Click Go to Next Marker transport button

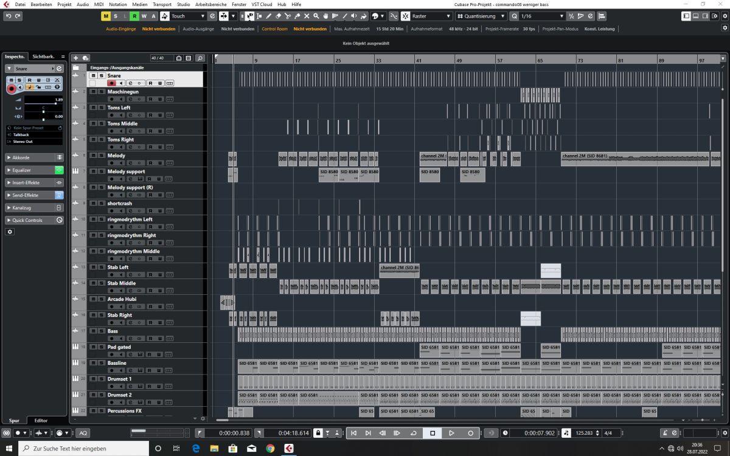(x=368, y=433)
